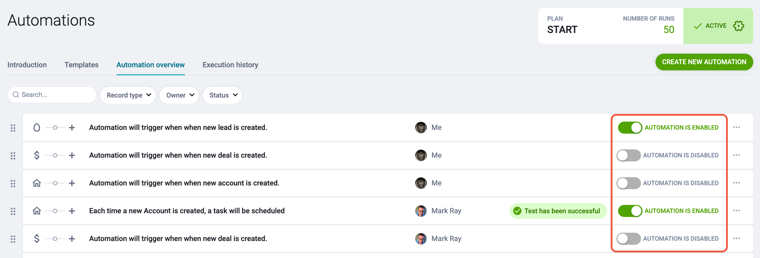
Task: Click house icon on new account automation
Action: (37, 183)
